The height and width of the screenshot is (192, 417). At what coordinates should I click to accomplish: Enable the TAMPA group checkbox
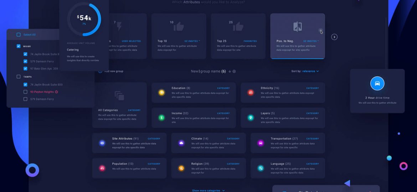[x=19, y=77]
